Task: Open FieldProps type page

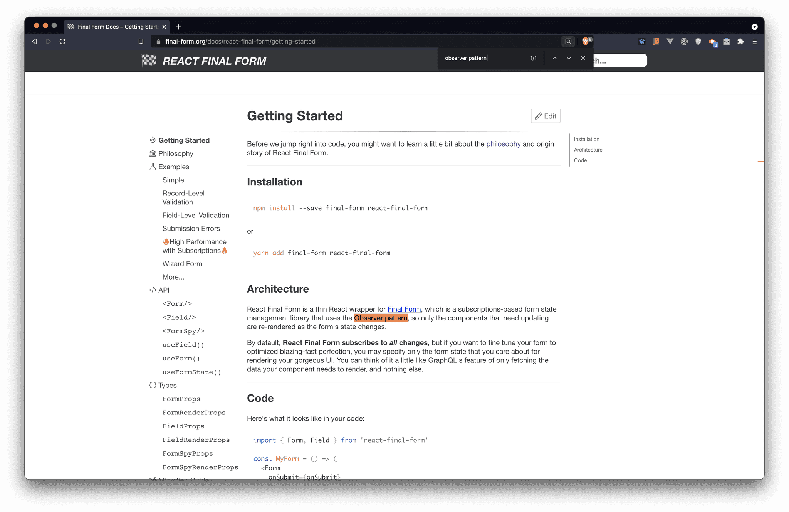Action: (183, 426)
